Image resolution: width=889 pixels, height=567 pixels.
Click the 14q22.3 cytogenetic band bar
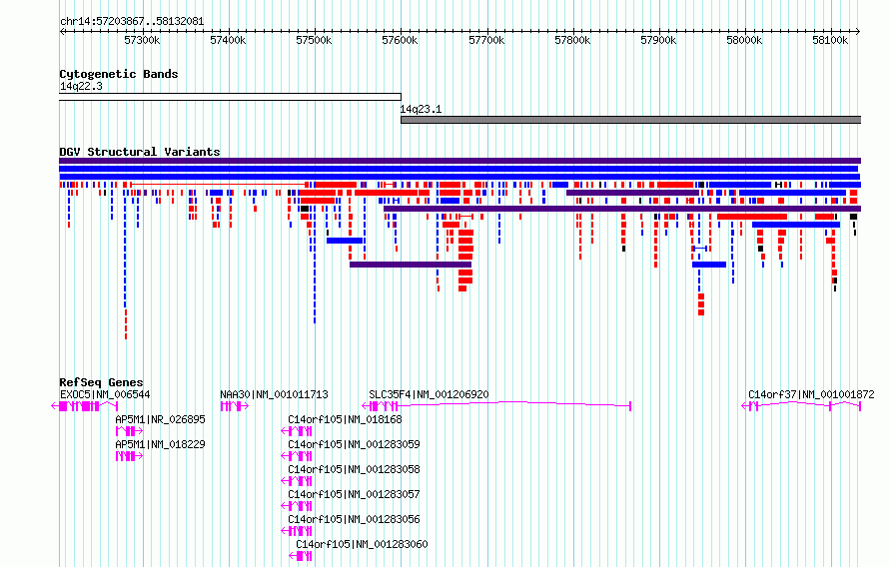pos(230,97)
